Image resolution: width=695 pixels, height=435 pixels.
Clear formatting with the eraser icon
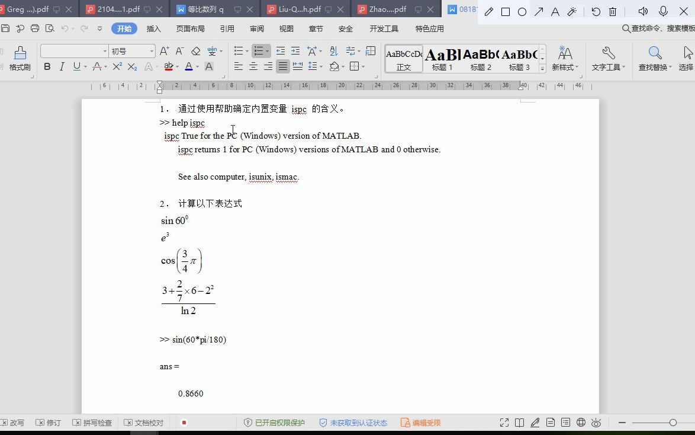(196, 51)
